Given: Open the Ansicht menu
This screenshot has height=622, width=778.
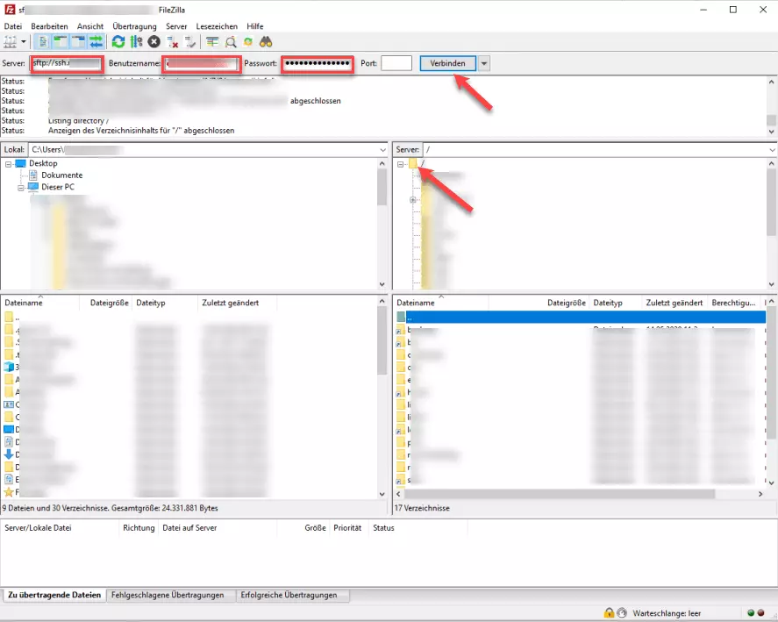Looking at the screenshot, I should tap(89, 26).
